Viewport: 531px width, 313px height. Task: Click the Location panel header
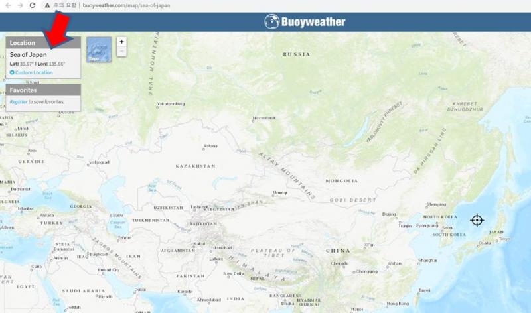click(43, 43)
